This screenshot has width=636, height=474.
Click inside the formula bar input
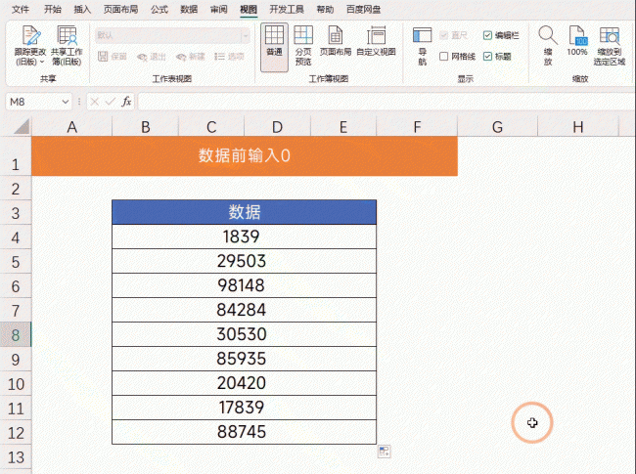click(x=386, y=102)
